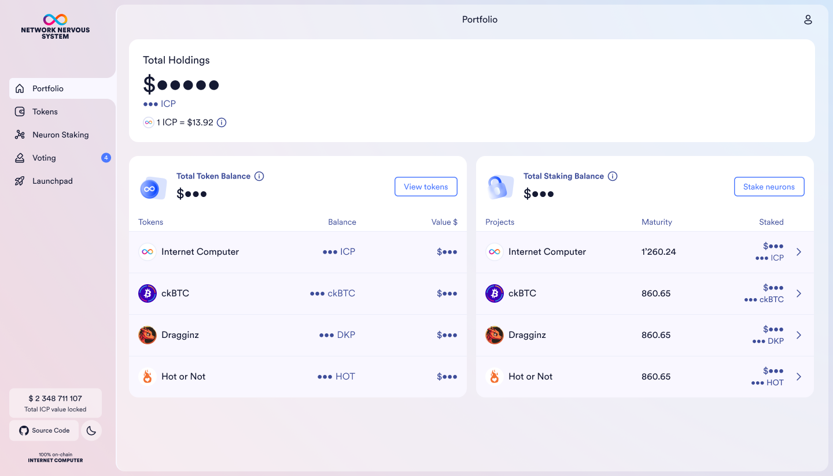
Task: Click Total ICP value locked widget
Action: pyautogui.click(x=56, y=403)
